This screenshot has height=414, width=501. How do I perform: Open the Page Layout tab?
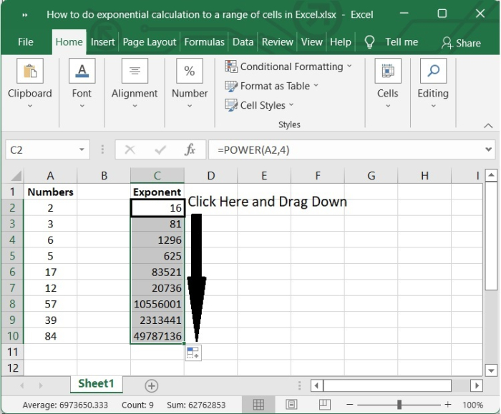tap(148, 42)
